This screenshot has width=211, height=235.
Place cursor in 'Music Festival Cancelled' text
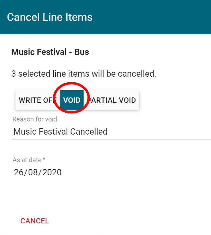(60, 131)
